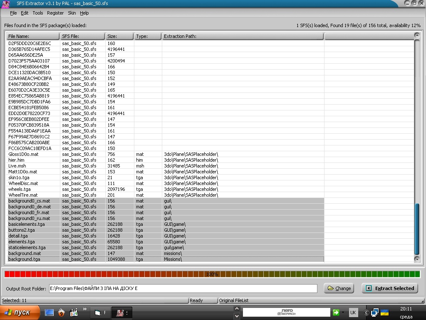Click the SFS Extractor title bar app icon
This screenshot has height=320, width=426.
click(x=6, y=3)
